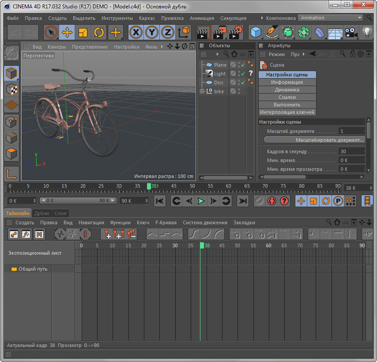Open the Симуляция menu

[233, 18]
